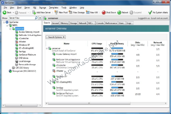Sort by the Name column header
171x114 pixels.
[x=66, y=44]
